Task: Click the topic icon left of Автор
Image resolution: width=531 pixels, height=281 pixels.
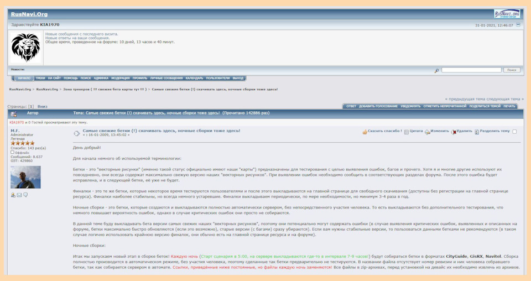Action: [13, 114]
